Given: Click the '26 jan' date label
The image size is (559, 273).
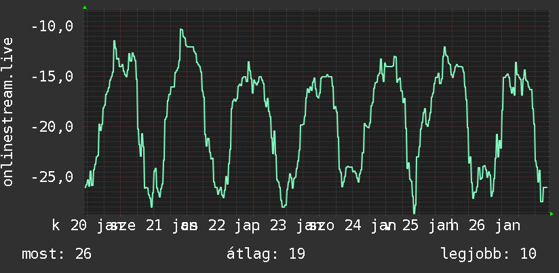Looking at the screenshot, I should point(495,226).
